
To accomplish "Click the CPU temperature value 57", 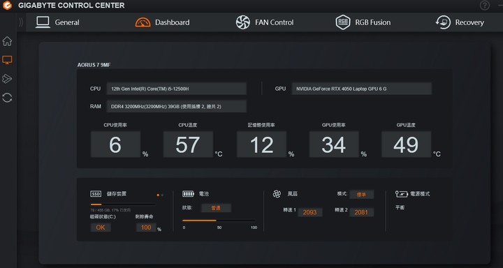I will [x=188, y=144].
